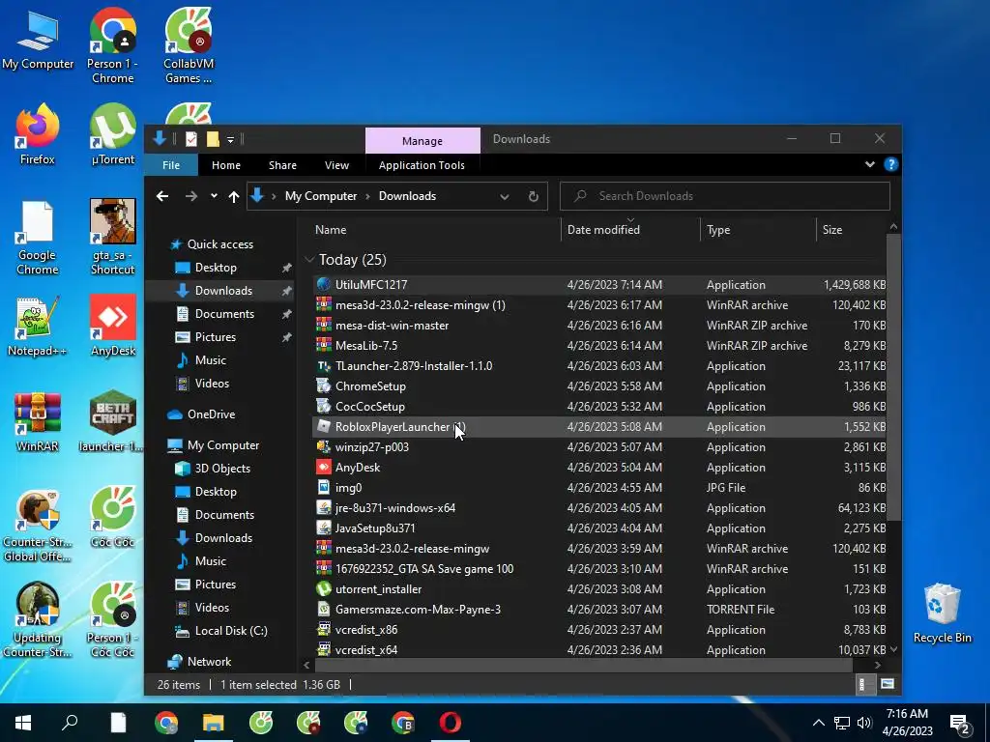Open the Share ribbon tab

[x=282, y=165]
